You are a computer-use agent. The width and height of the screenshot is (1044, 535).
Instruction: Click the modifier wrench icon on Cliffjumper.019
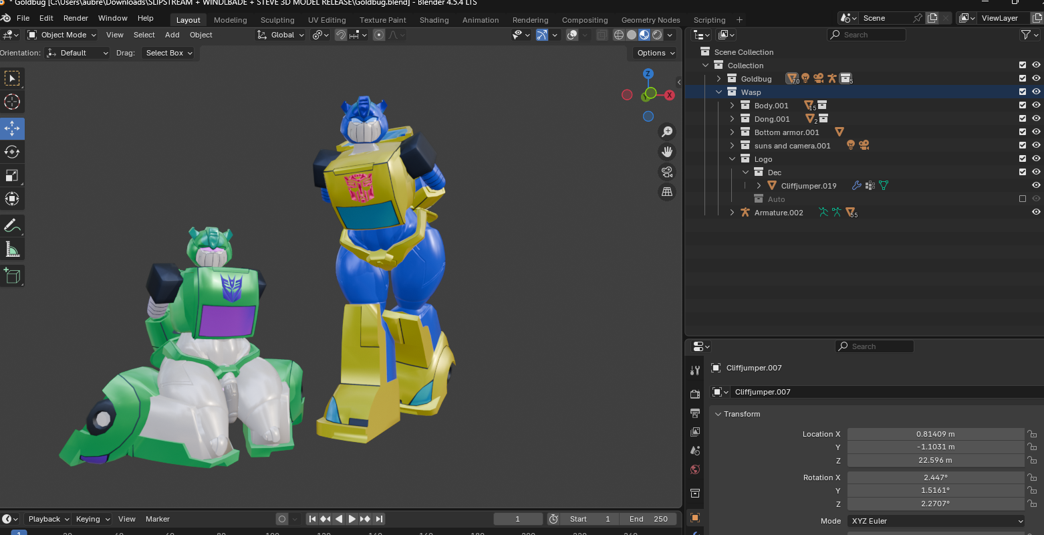point(856,186)
